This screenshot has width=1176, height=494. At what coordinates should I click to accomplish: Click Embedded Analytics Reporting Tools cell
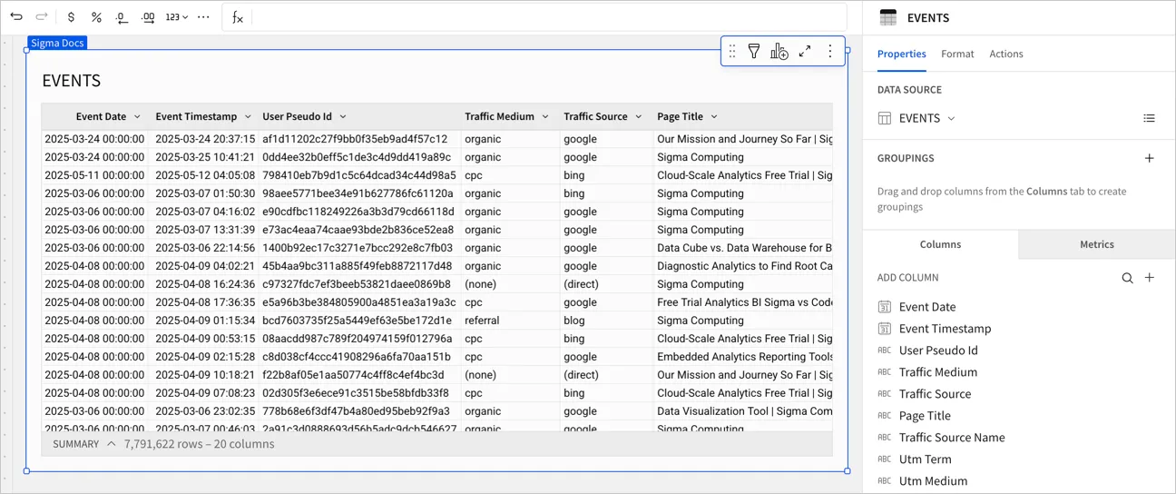click(744, 357)
